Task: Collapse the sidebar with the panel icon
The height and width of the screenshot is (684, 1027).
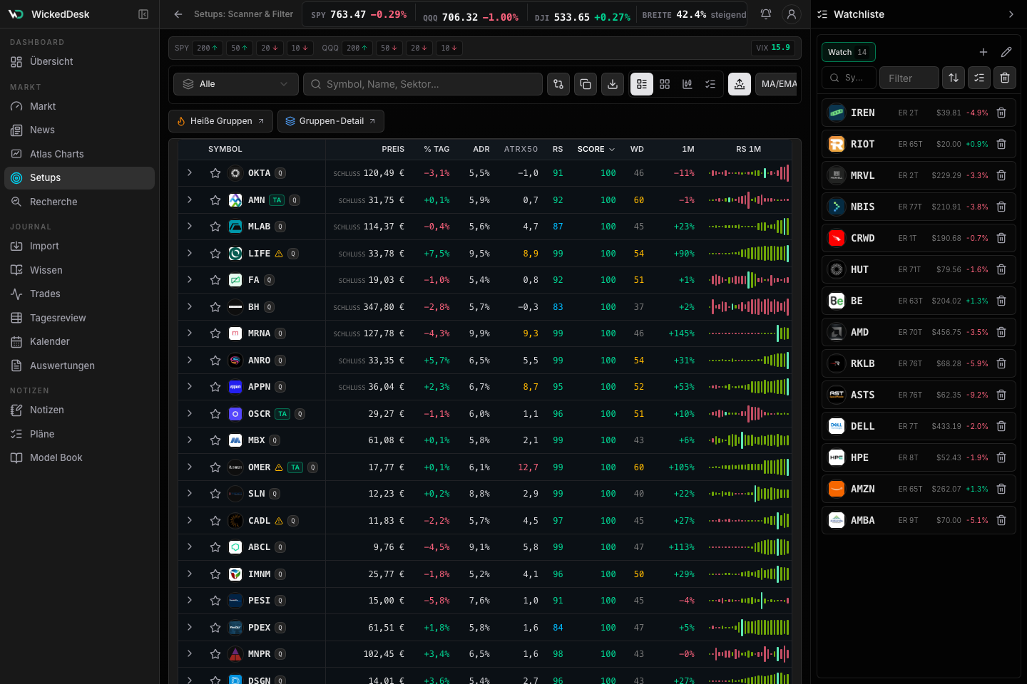Action: 143,14
